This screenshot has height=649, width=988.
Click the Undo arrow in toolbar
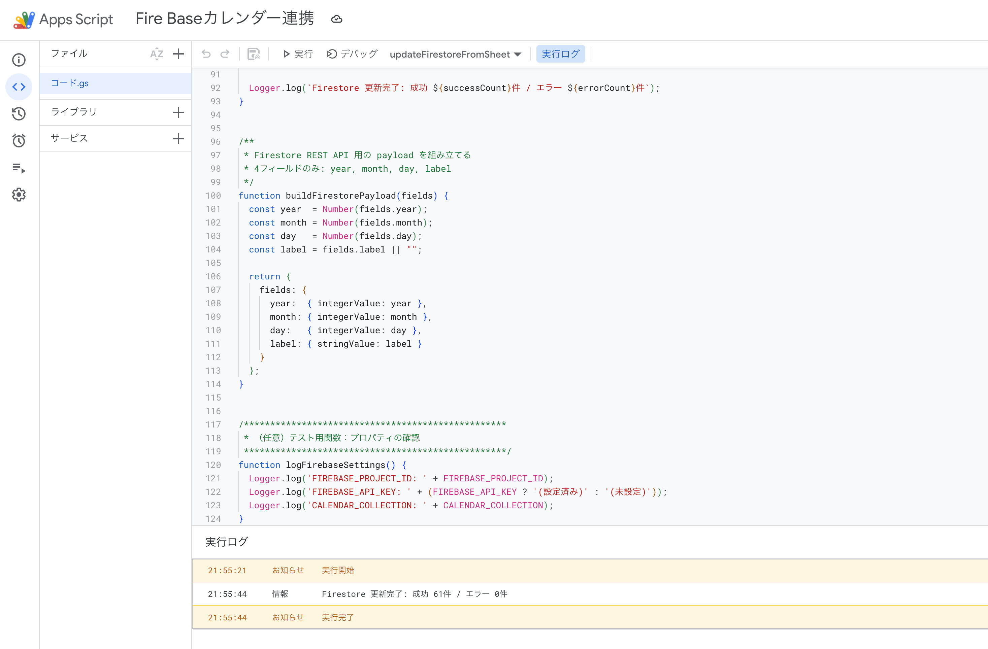click(x=206, y=54)
